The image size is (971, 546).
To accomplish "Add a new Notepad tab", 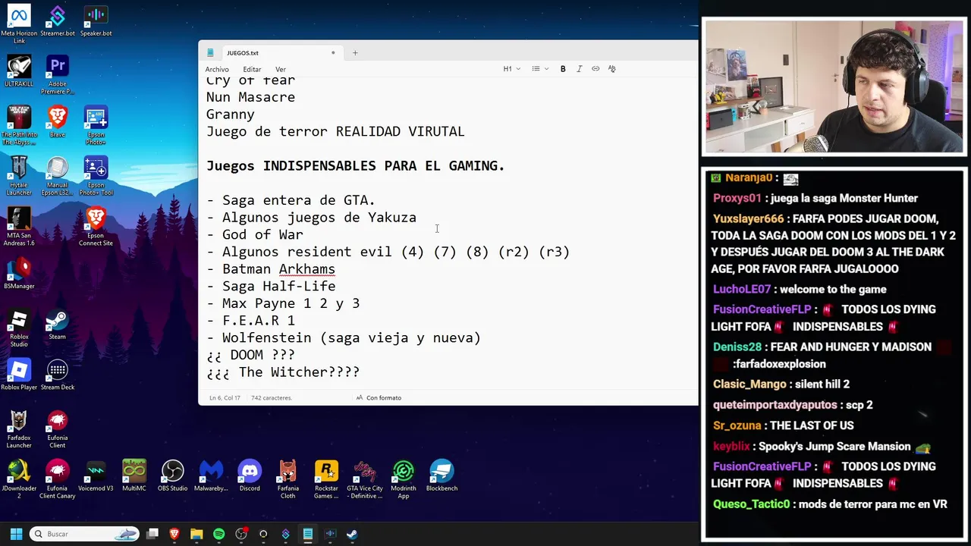I will (355, 53).
